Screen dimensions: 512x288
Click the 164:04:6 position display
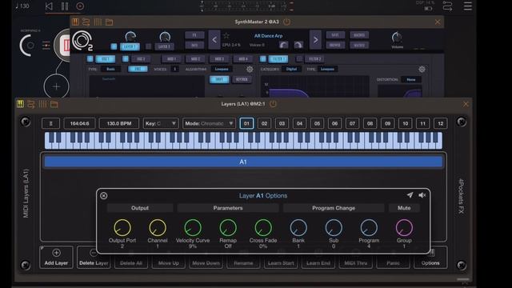click(x=80, y=123)
